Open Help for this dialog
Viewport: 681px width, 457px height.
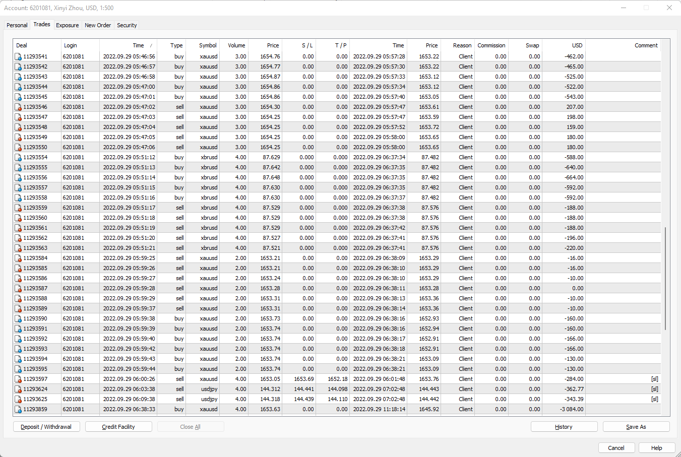point(656,448)
